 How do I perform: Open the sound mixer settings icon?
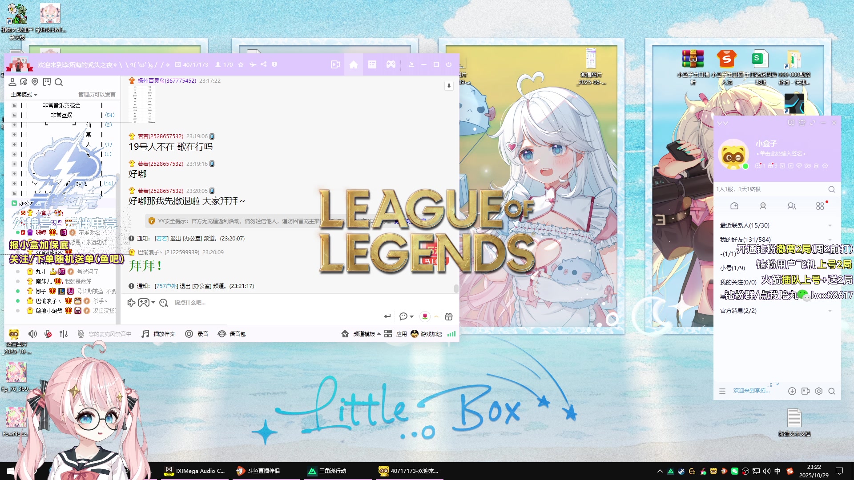pos(64,334)
